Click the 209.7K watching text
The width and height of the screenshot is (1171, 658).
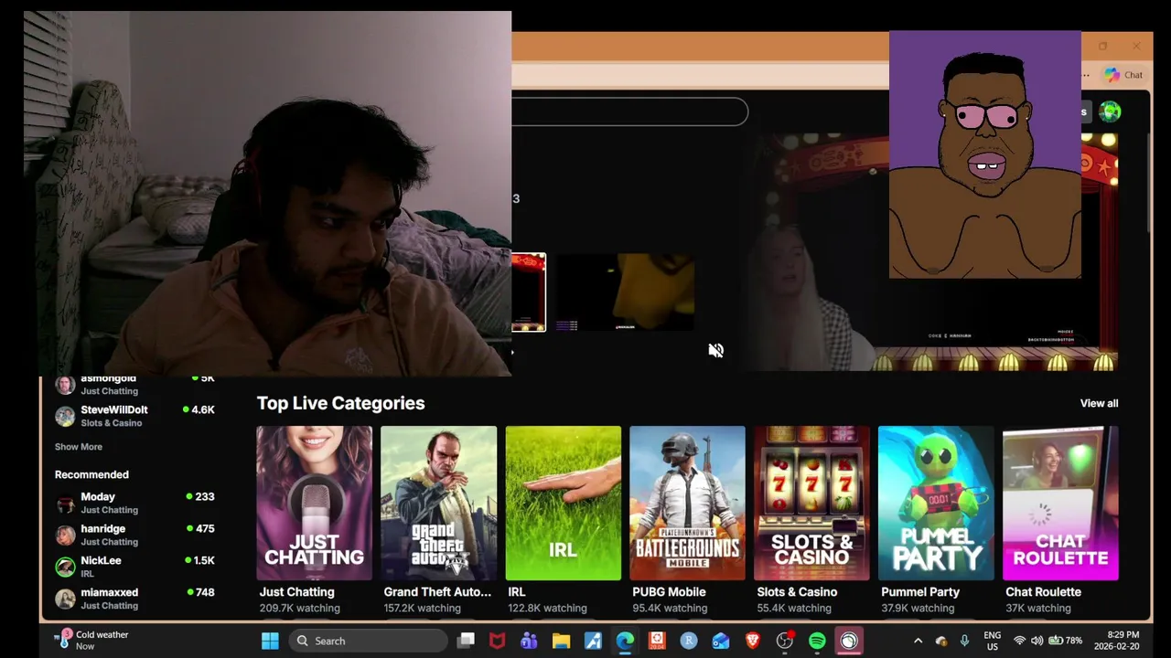point(299,609)
